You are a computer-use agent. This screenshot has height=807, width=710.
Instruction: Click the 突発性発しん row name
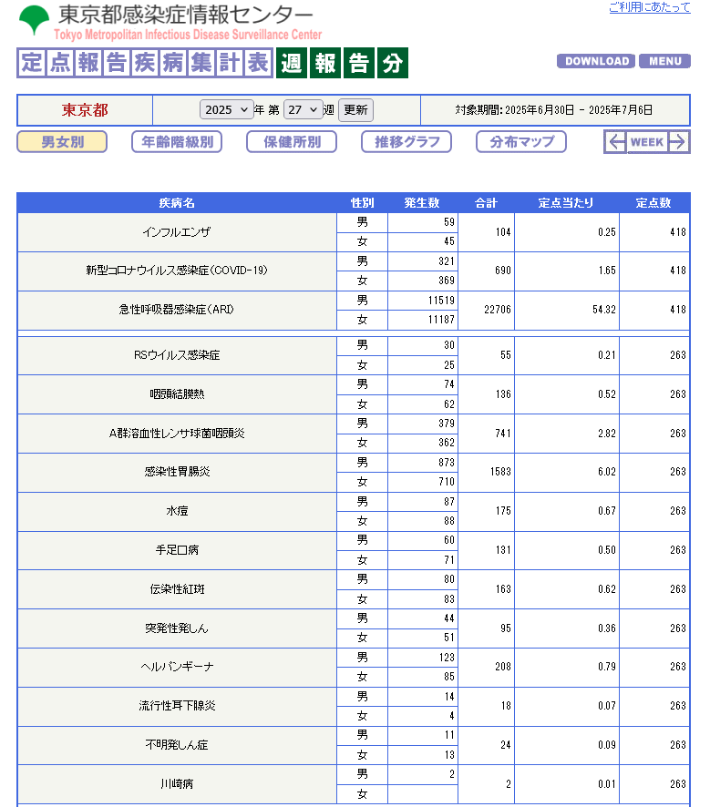pyautogui.click(x=177, y=628)
